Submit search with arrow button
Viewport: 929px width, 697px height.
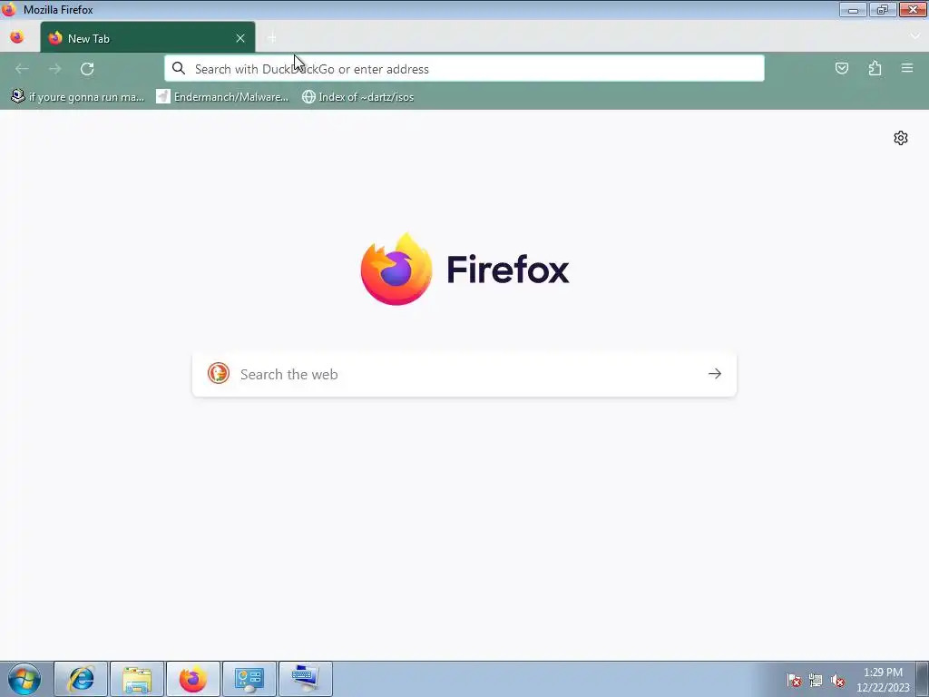point(715,373)
